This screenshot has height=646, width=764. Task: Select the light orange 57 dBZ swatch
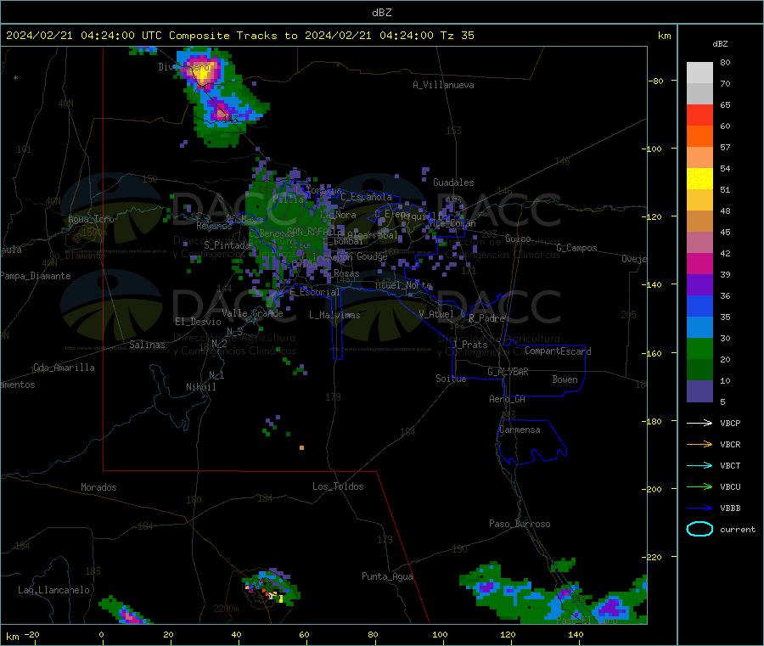699,158
